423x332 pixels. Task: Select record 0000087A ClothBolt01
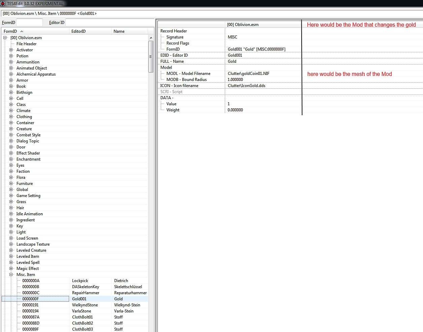75,317
